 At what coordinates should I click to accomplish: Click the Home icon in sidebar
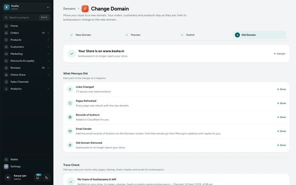pyautogui.click(x=6, y=26)
